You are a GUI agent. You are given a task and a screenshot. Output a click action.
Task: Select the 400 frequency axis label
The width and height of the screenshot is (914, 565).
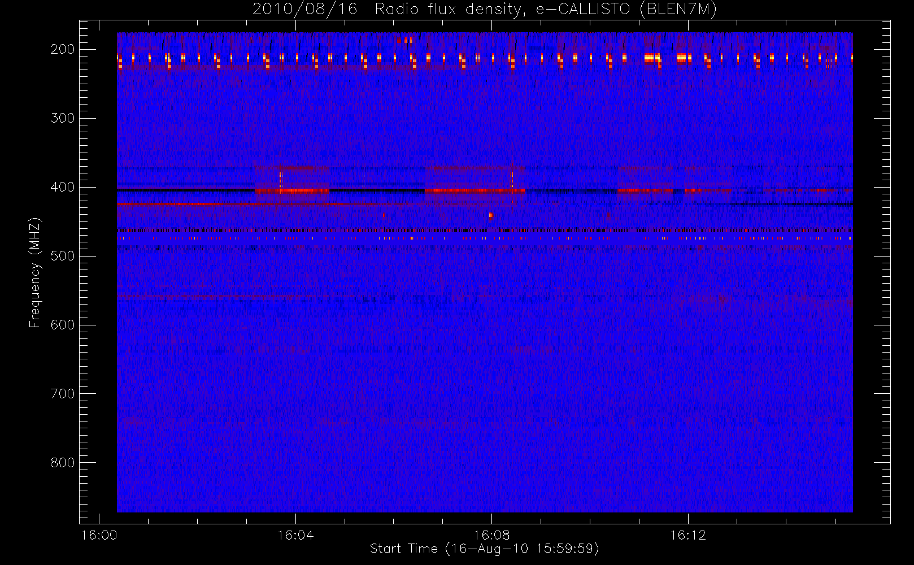[63, 187]
